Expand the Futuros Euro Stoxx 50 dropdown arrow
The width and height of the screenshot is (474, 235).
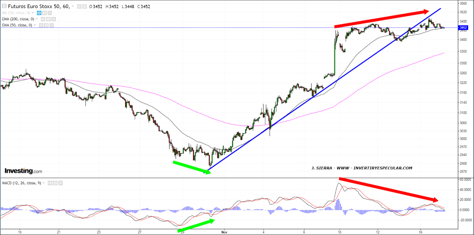coord(73,7)
